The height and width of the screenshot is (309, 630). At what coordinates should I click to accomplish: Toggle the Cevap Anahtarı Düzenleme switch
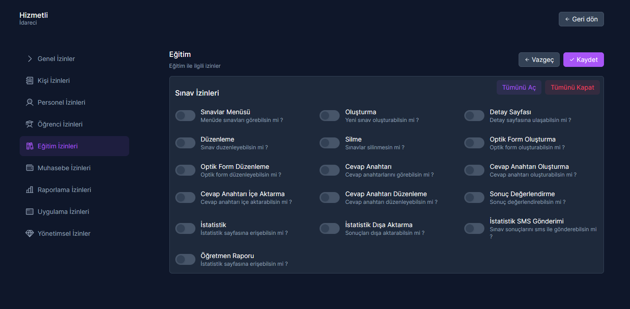click(330, 198)
